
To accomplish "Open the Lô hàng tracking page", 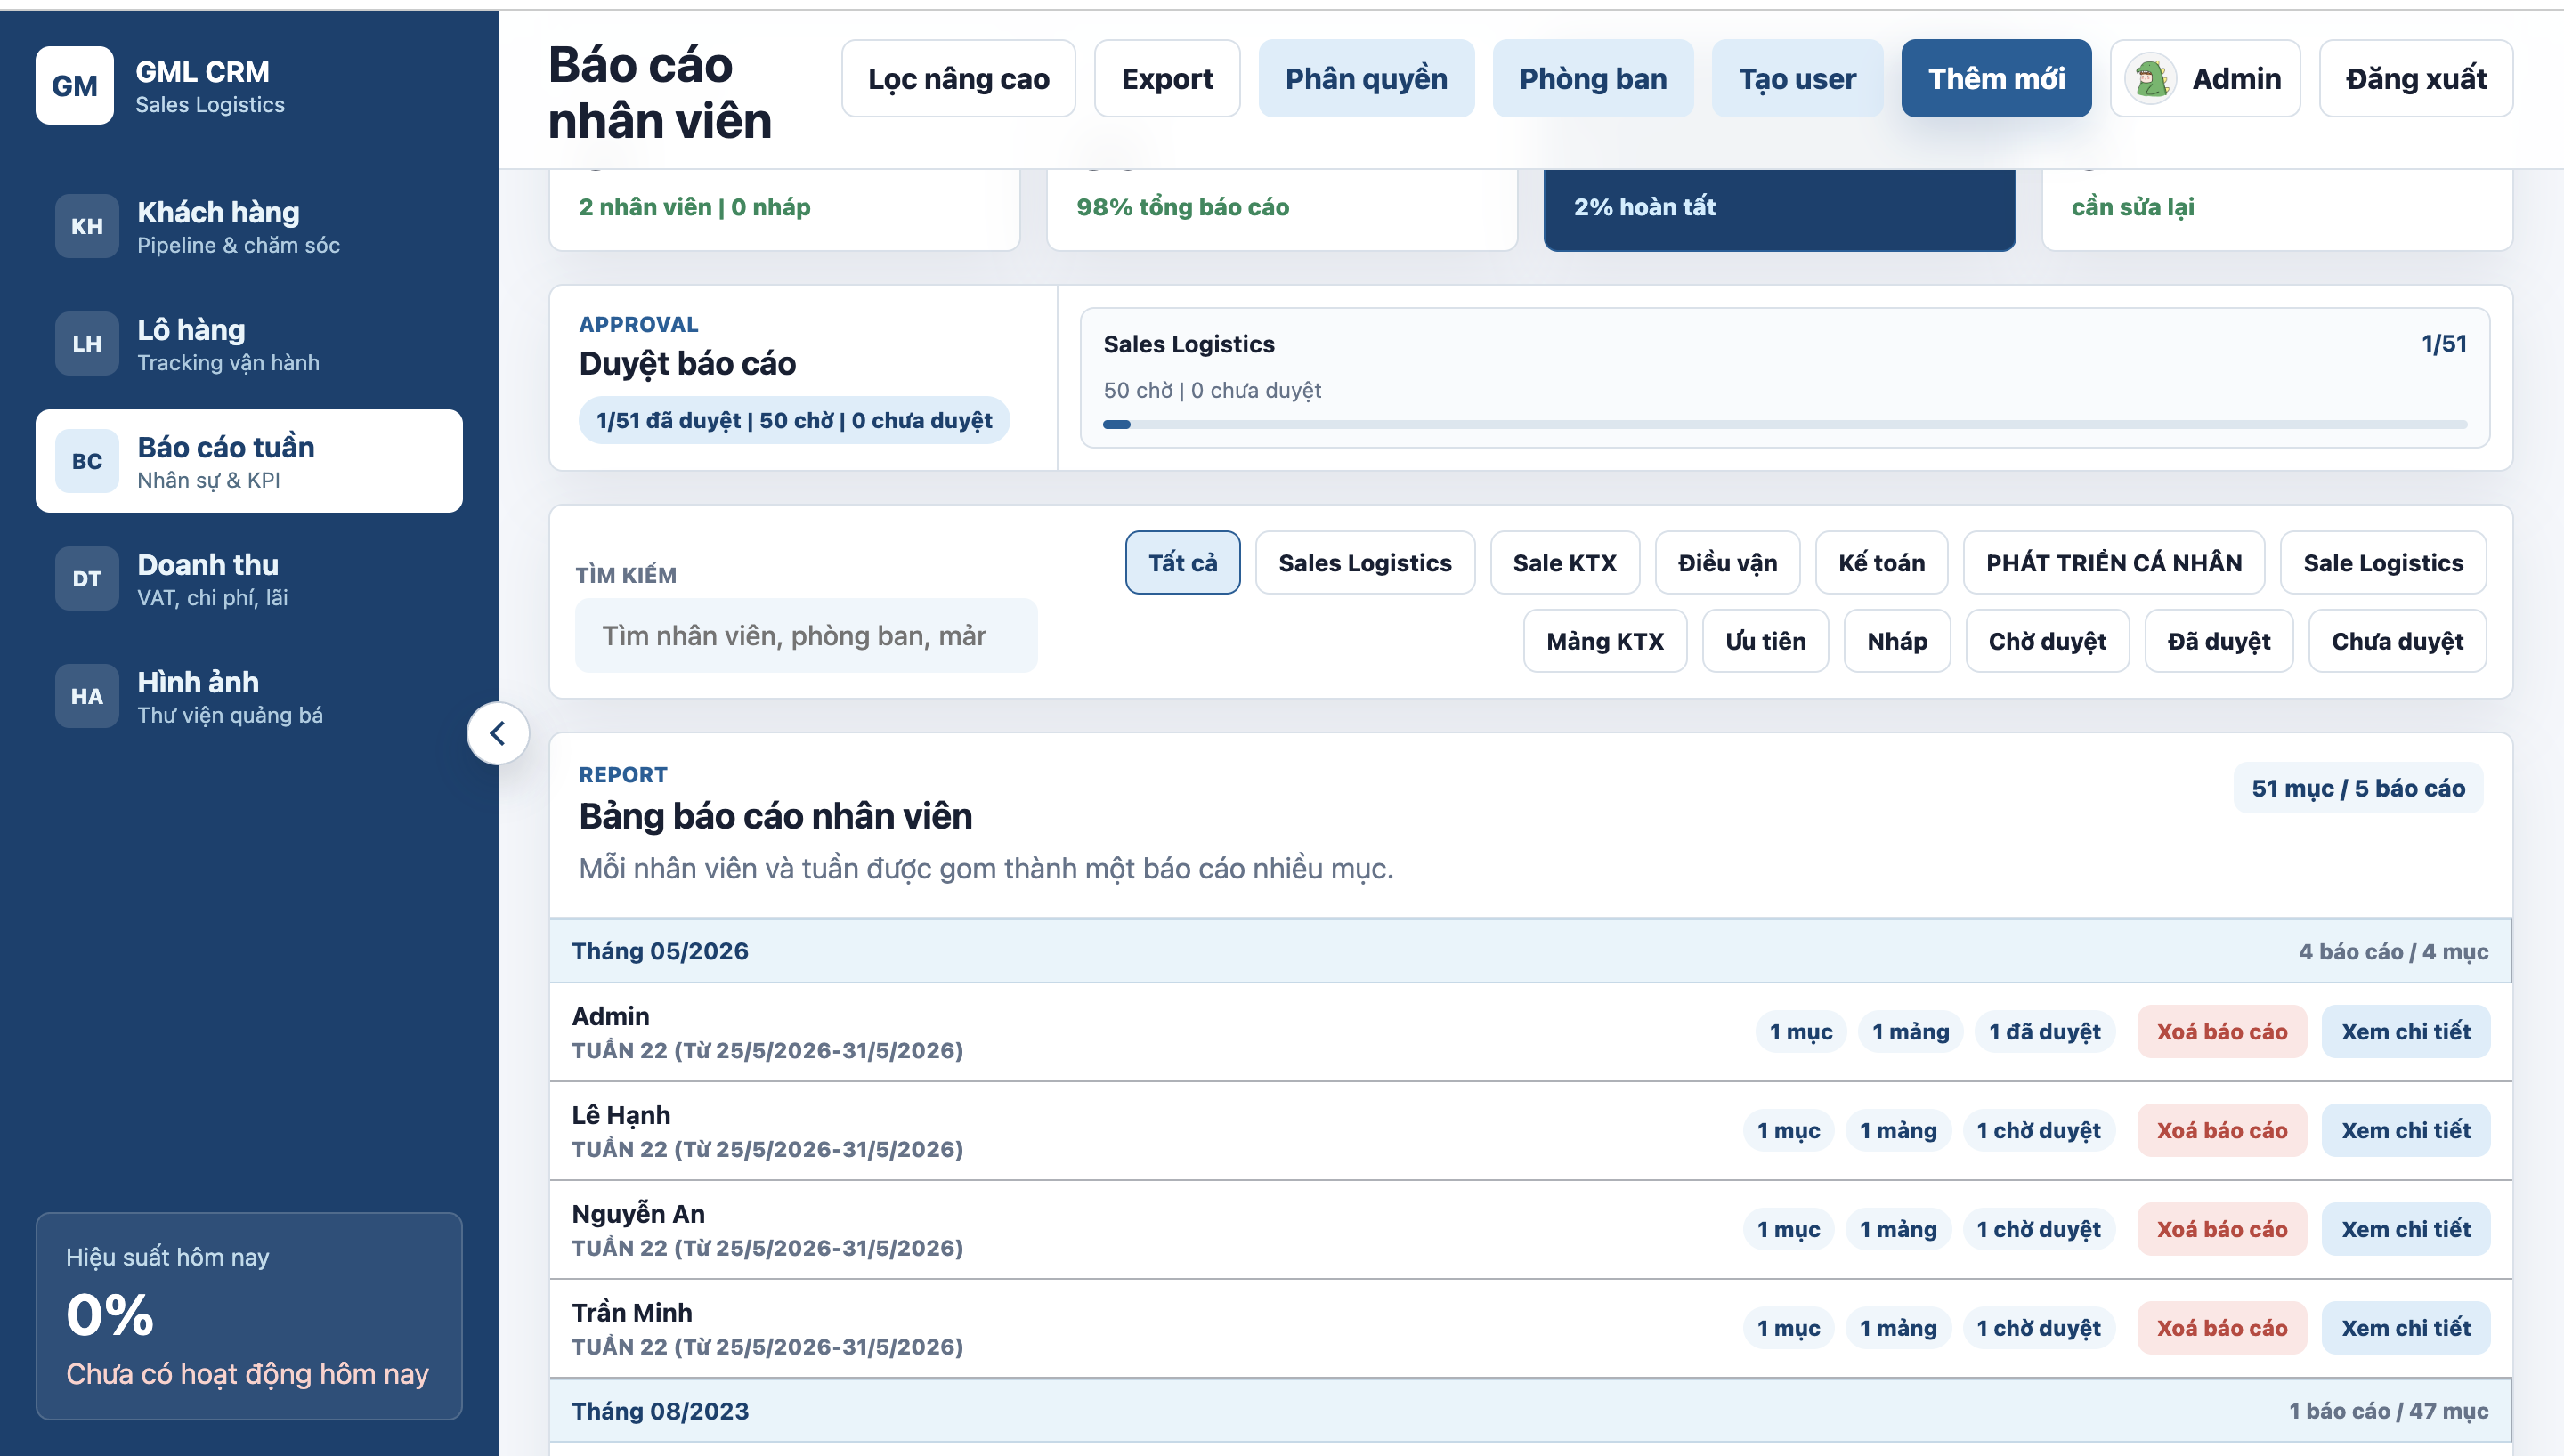I will (x=249, y=344).
